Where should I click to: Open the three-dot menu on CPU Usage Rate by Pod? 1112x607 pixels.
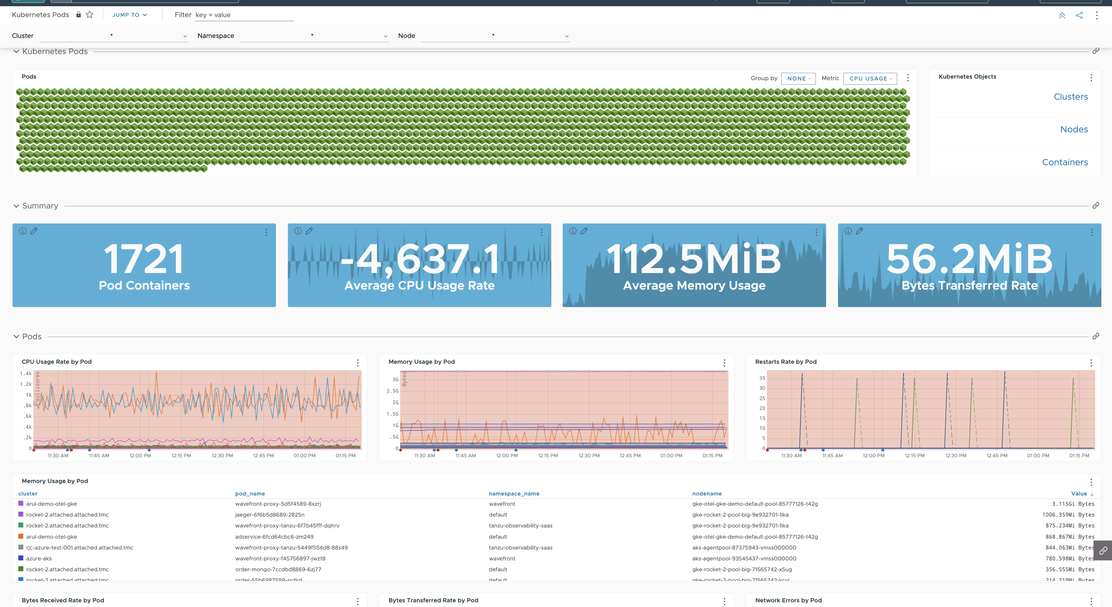tap(358, 363)
